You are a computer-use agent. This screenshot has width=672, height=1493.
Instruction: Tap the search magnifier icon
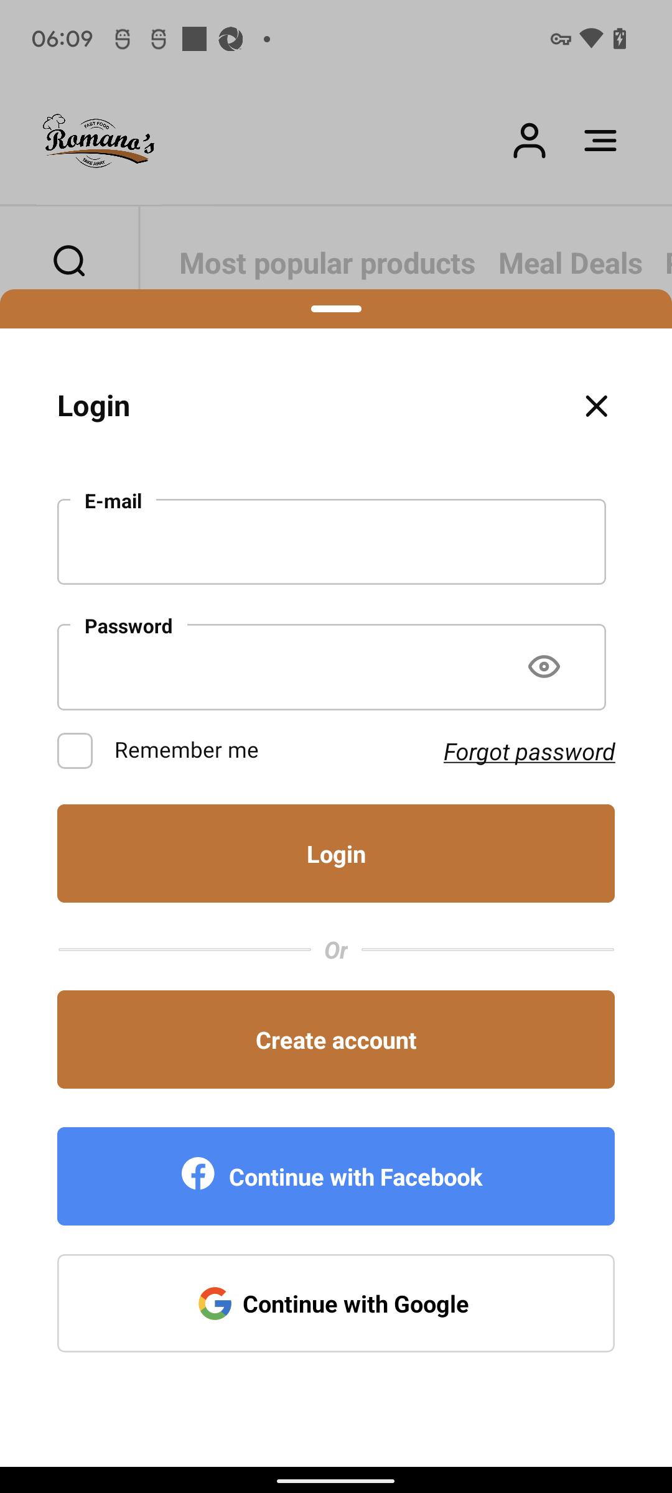tap(69, 261)
